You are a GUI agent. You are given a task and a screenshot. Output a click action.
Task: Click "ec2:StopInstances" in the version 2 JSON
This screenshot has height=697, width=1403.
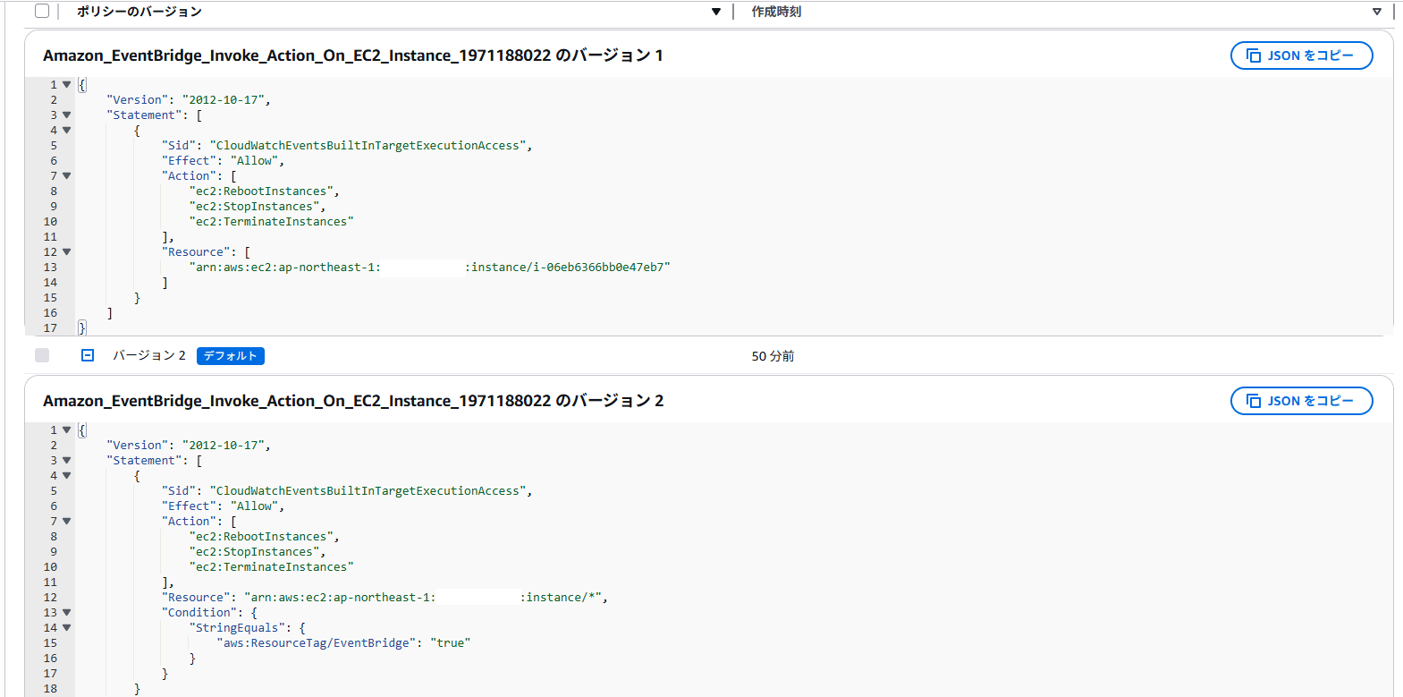pos(258,552)
